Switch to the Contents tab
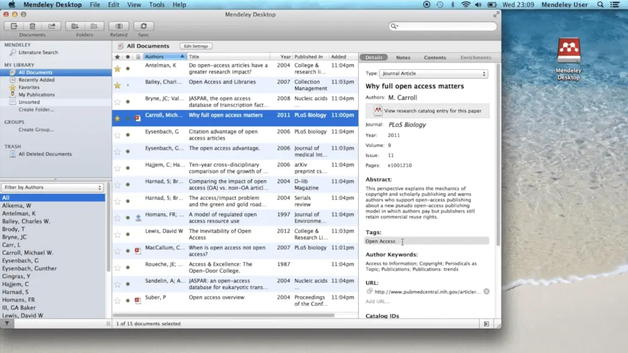Viewport: 628px width, 353px height. pos(435,58)
